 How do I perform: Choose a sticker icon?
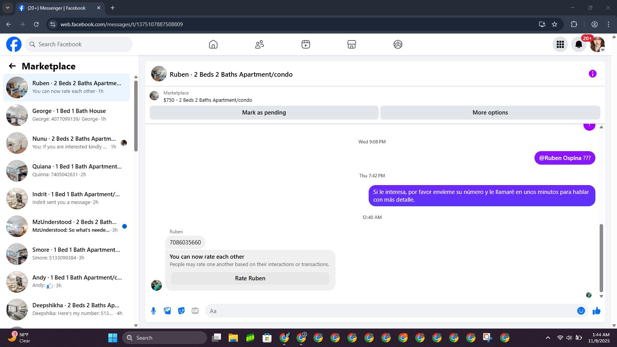181,311
